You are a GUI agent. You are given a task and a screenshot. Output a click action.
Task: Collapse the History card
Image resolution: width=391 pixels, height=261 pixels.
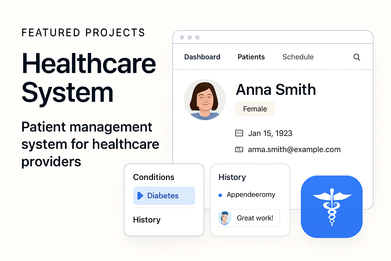point(232,177)
